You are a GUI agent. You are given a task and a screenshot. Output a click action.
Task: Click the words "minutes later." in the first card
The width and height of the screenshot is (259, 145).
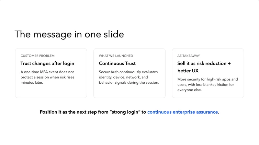(x=33, y=82)
